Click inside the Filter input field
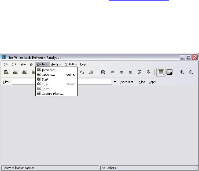199x171 pixels. click(x=62, y=82)
